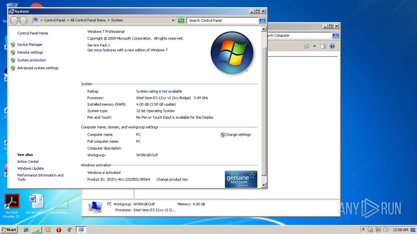Click the network icon in system tray
The image size is (417, 234).
(x=378, y=230)
